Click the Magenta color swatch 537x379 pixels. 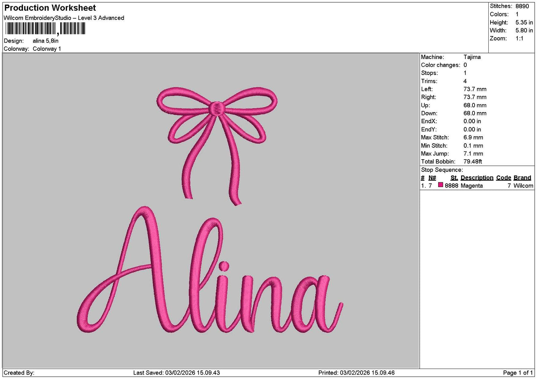point(440,185)
